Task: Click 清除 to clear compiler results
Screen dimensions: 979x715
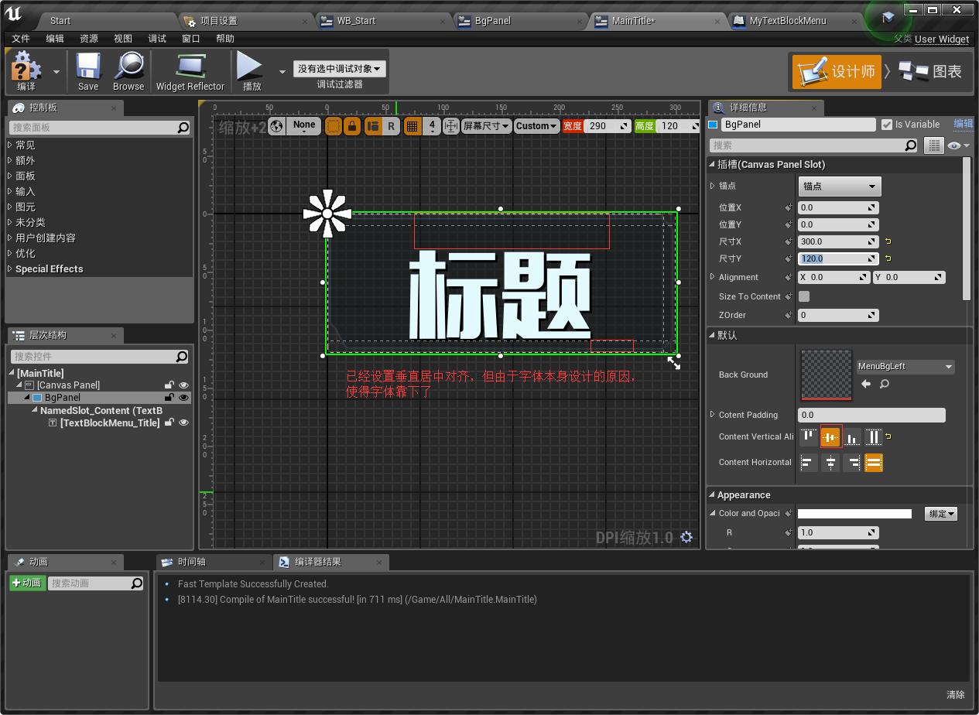Action: pos(955,695)
